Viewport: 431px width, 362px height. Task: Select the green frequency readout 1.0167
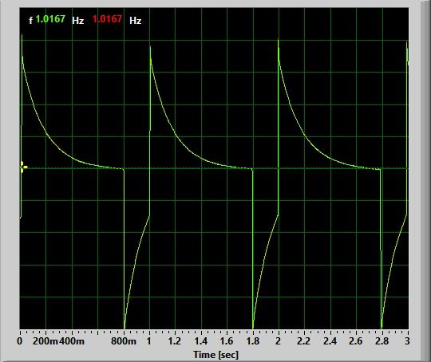pos(50,19)
